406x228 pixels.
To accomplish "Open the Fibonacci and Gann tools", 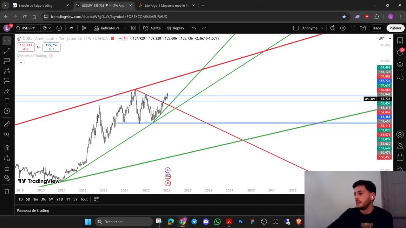I will tap(7, 61).
